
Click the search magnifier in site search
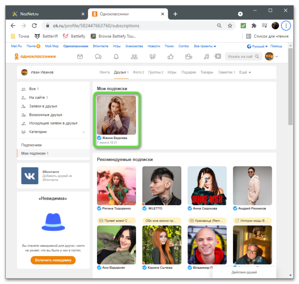click(x=257, y=57)
